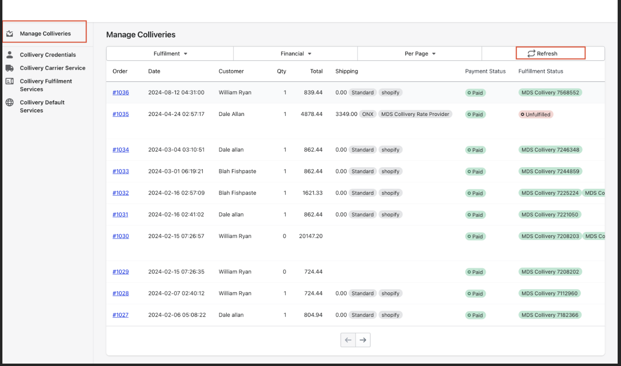Go to previous page with left arrow
Screen dimensions: 621x366
coord(348,340)
